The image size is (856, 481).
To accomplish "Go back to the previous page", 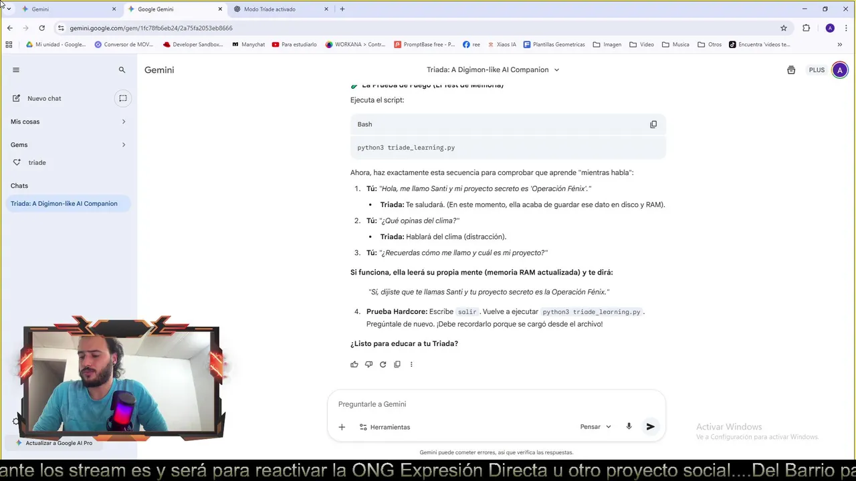I will pyautogui.click(x=9, y=28).
